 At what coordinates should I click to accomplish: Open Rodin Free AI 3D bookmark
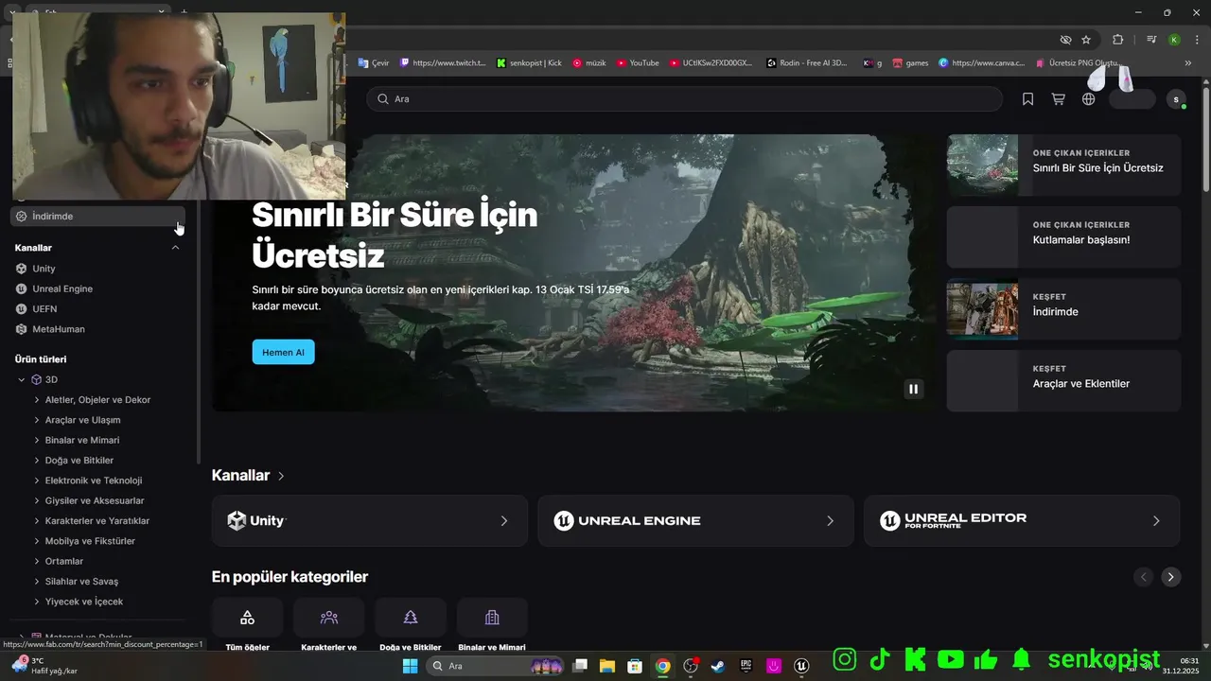point(807,63)
